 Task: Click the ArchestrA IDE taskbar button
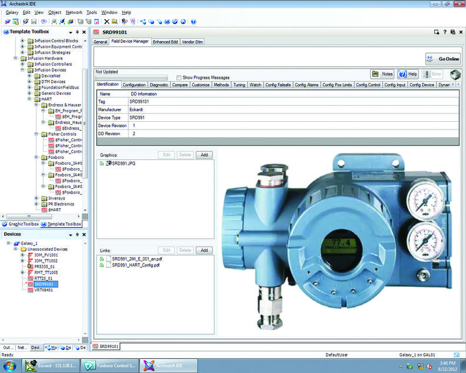pyautogui.click(x=168, y=365)
